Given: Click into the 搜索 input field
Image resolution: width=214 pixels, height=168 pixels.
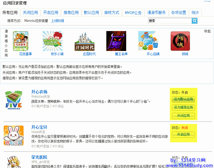Looking at the screenshot, I should [x=170, y=21].
